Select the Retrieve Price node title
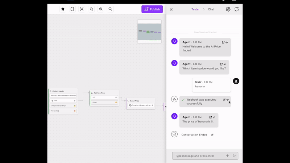The width and height of the screenshot is (290, 163). pyautogui.click(x=99, y=93)
